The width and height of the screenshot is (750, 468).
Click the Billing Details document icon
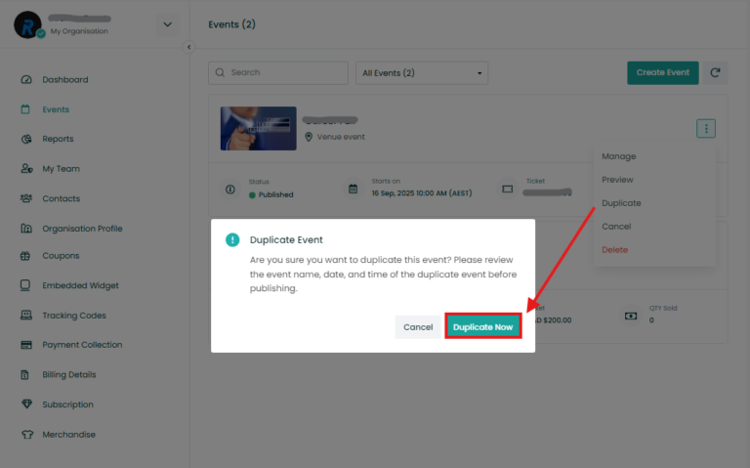pyautogui.click(x=24, y=374)
